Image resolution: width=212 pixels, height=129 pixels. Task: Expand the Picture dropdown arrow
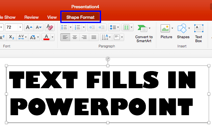pos(172,28)
